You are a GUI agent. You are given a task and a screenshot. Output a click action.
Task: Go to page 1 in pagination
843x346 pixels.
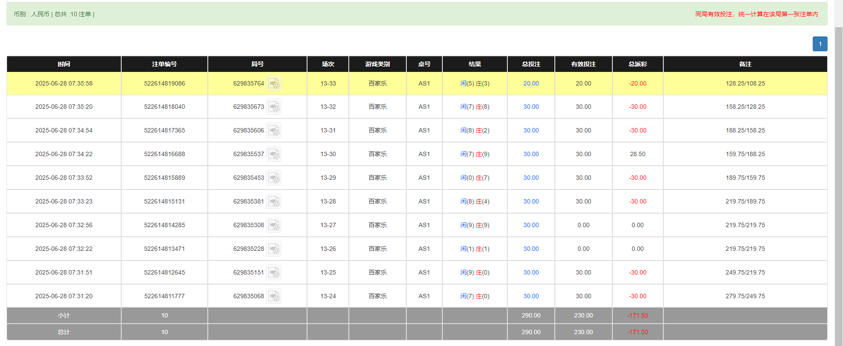pos(820,44)
